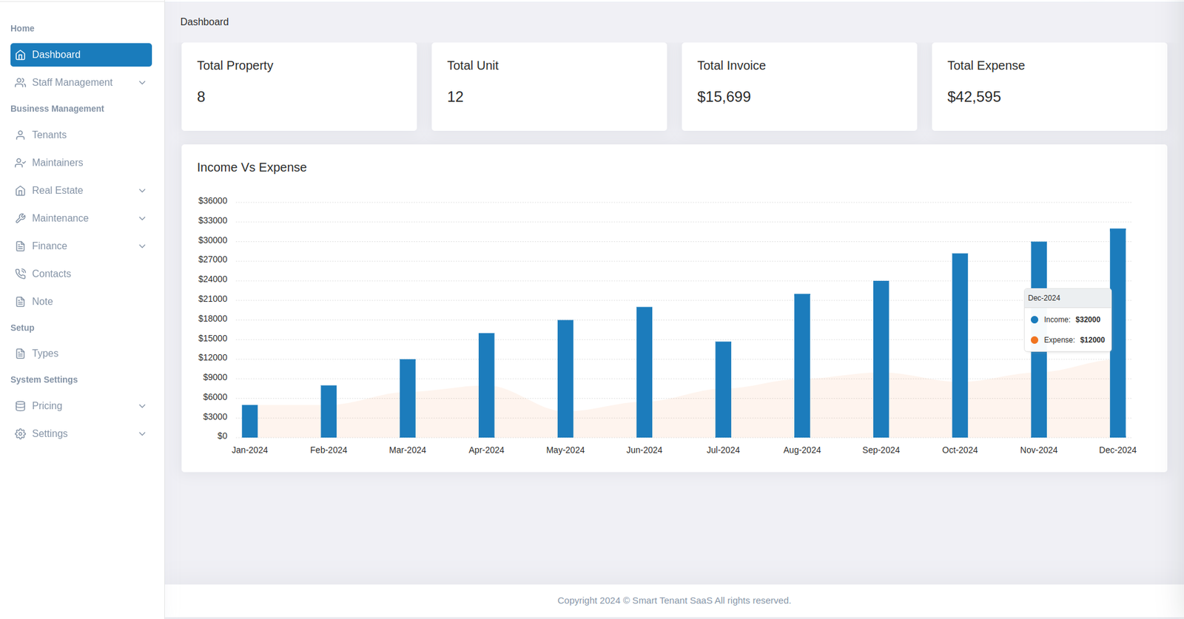
Task: Open the Types setup page
Action: (x=44, y=354)
